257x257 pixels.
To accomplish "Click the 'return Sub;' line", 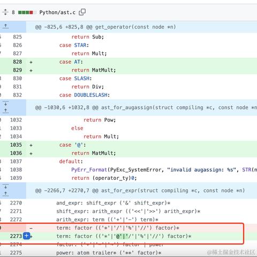I will [87, 37].
